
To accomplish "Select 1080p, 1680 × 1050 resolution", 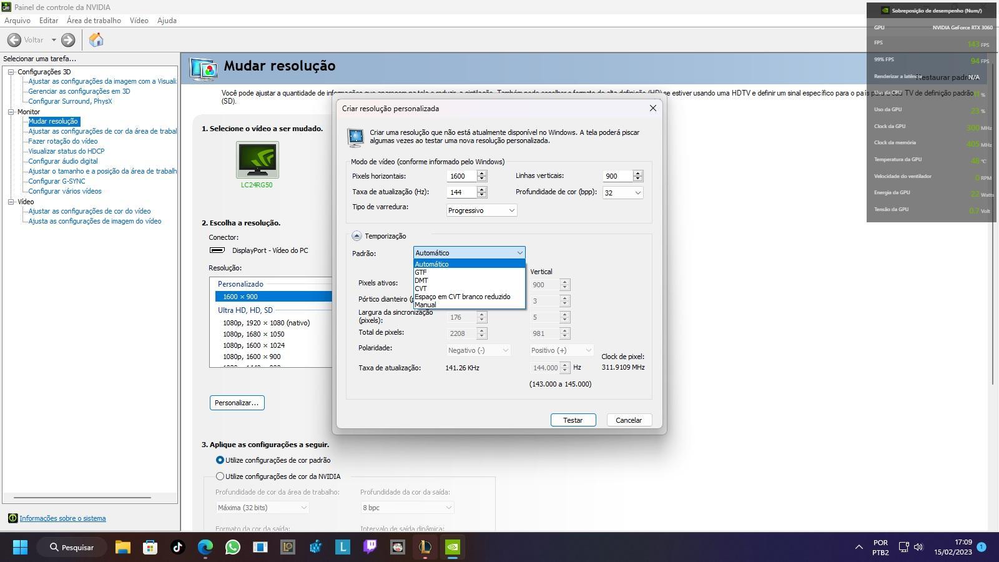I will tap(253, 334).
